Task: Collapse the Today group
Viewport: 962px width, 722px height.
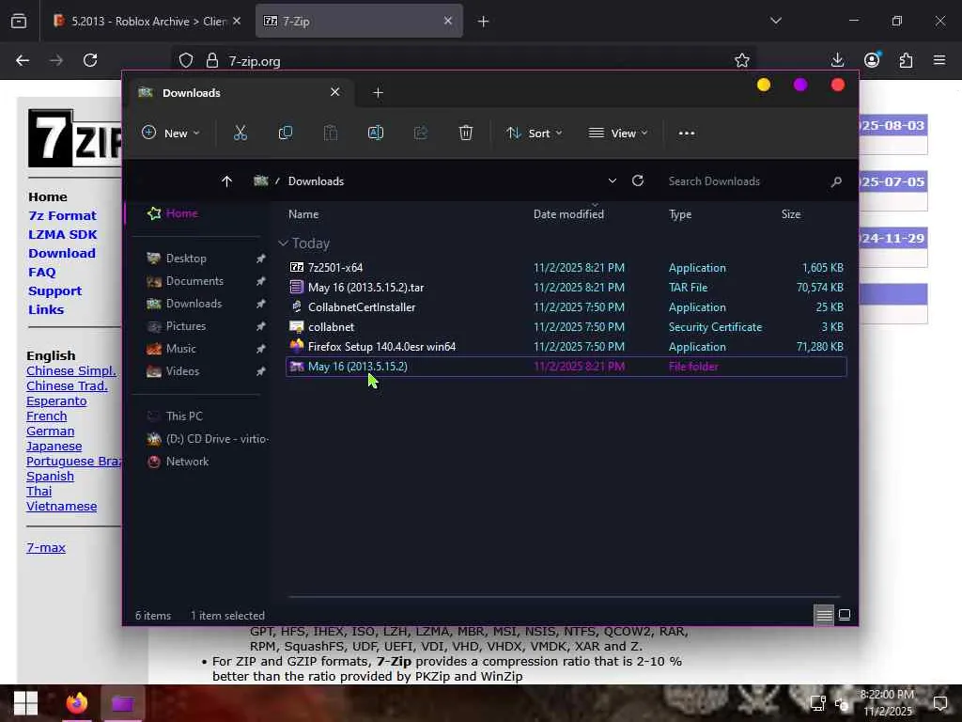Action: [284, 243]
